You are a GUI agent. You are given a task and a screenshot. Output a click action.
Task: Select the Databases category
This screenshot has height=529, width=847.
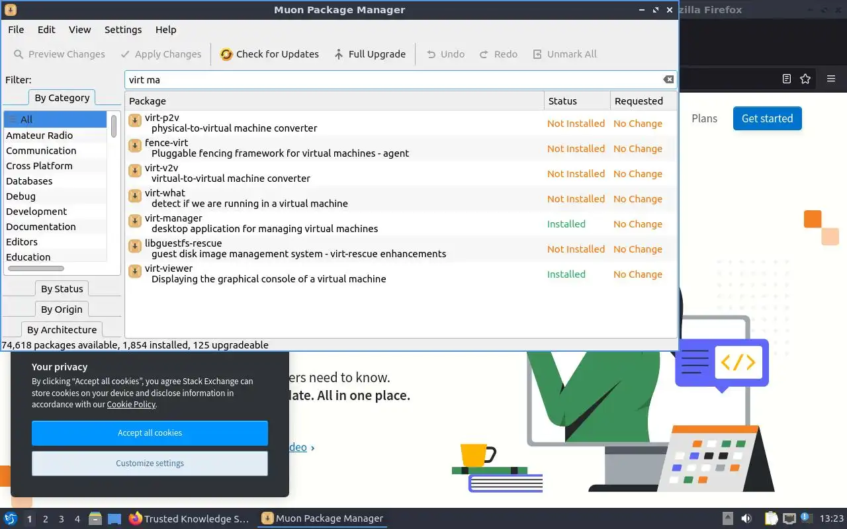point(55,181)
